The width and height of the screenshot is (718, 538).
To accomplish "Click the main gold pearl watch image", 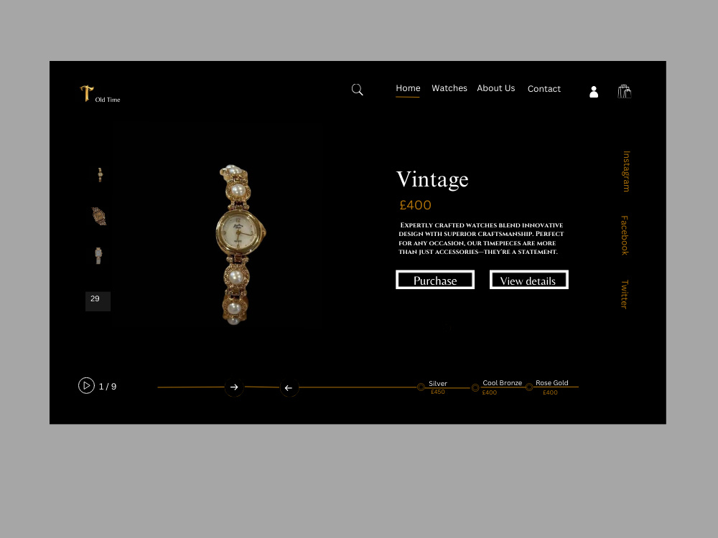I will (241, 245).
